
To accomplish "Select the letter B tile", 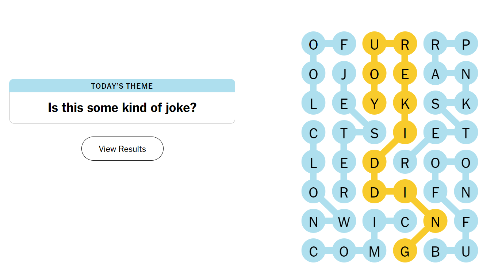I will 435,251.
